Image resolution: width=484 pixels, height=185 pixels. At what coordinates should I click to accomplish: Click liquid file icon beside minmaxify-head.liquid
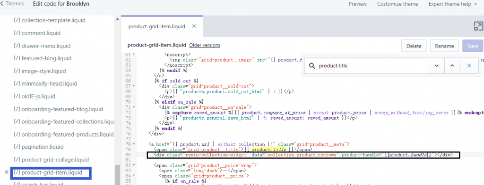(x=17, y=84)
